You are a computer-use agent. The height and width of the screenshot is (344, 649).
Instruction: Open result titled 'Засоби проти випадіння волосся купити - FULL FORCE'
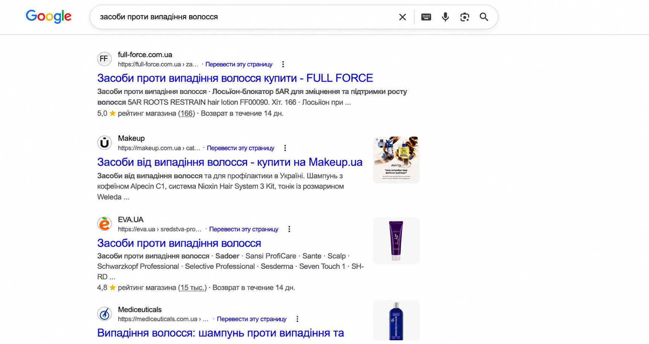(235, 78)
